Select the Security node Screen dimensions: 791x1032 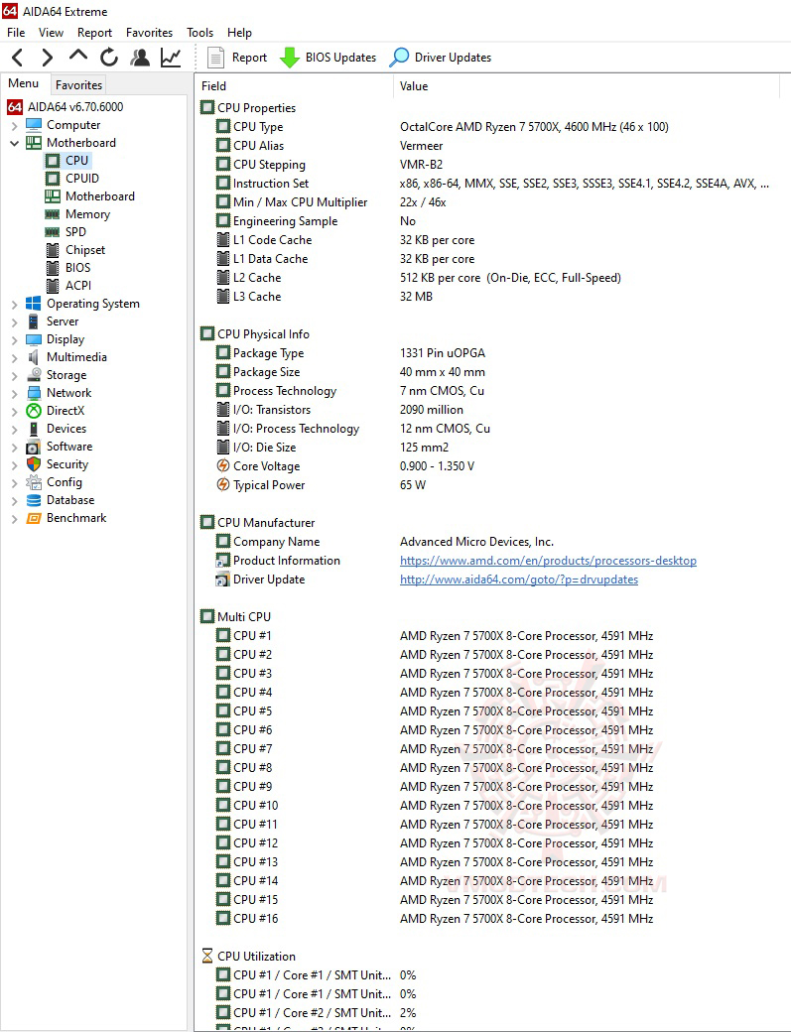(58, 464)
